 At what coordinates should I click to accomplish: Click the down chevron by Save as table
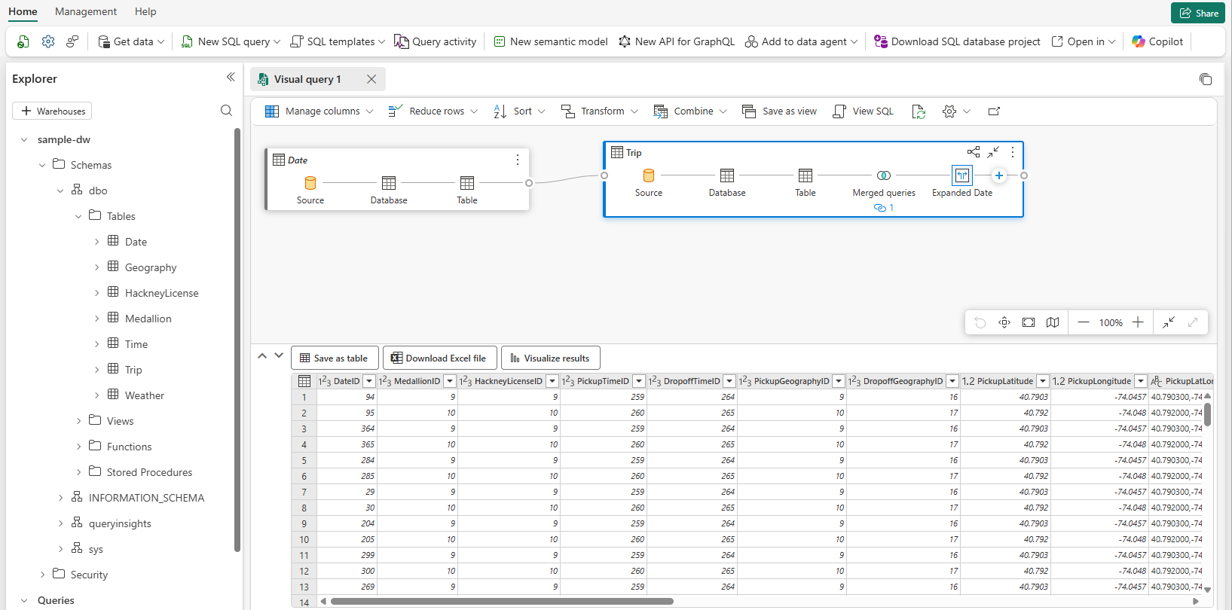[279, 355]
